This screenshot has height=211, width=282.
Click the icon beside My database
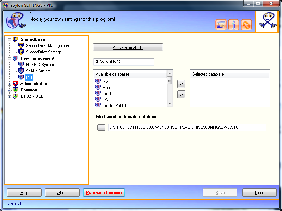pyautogui.click(x=98, y=82)
